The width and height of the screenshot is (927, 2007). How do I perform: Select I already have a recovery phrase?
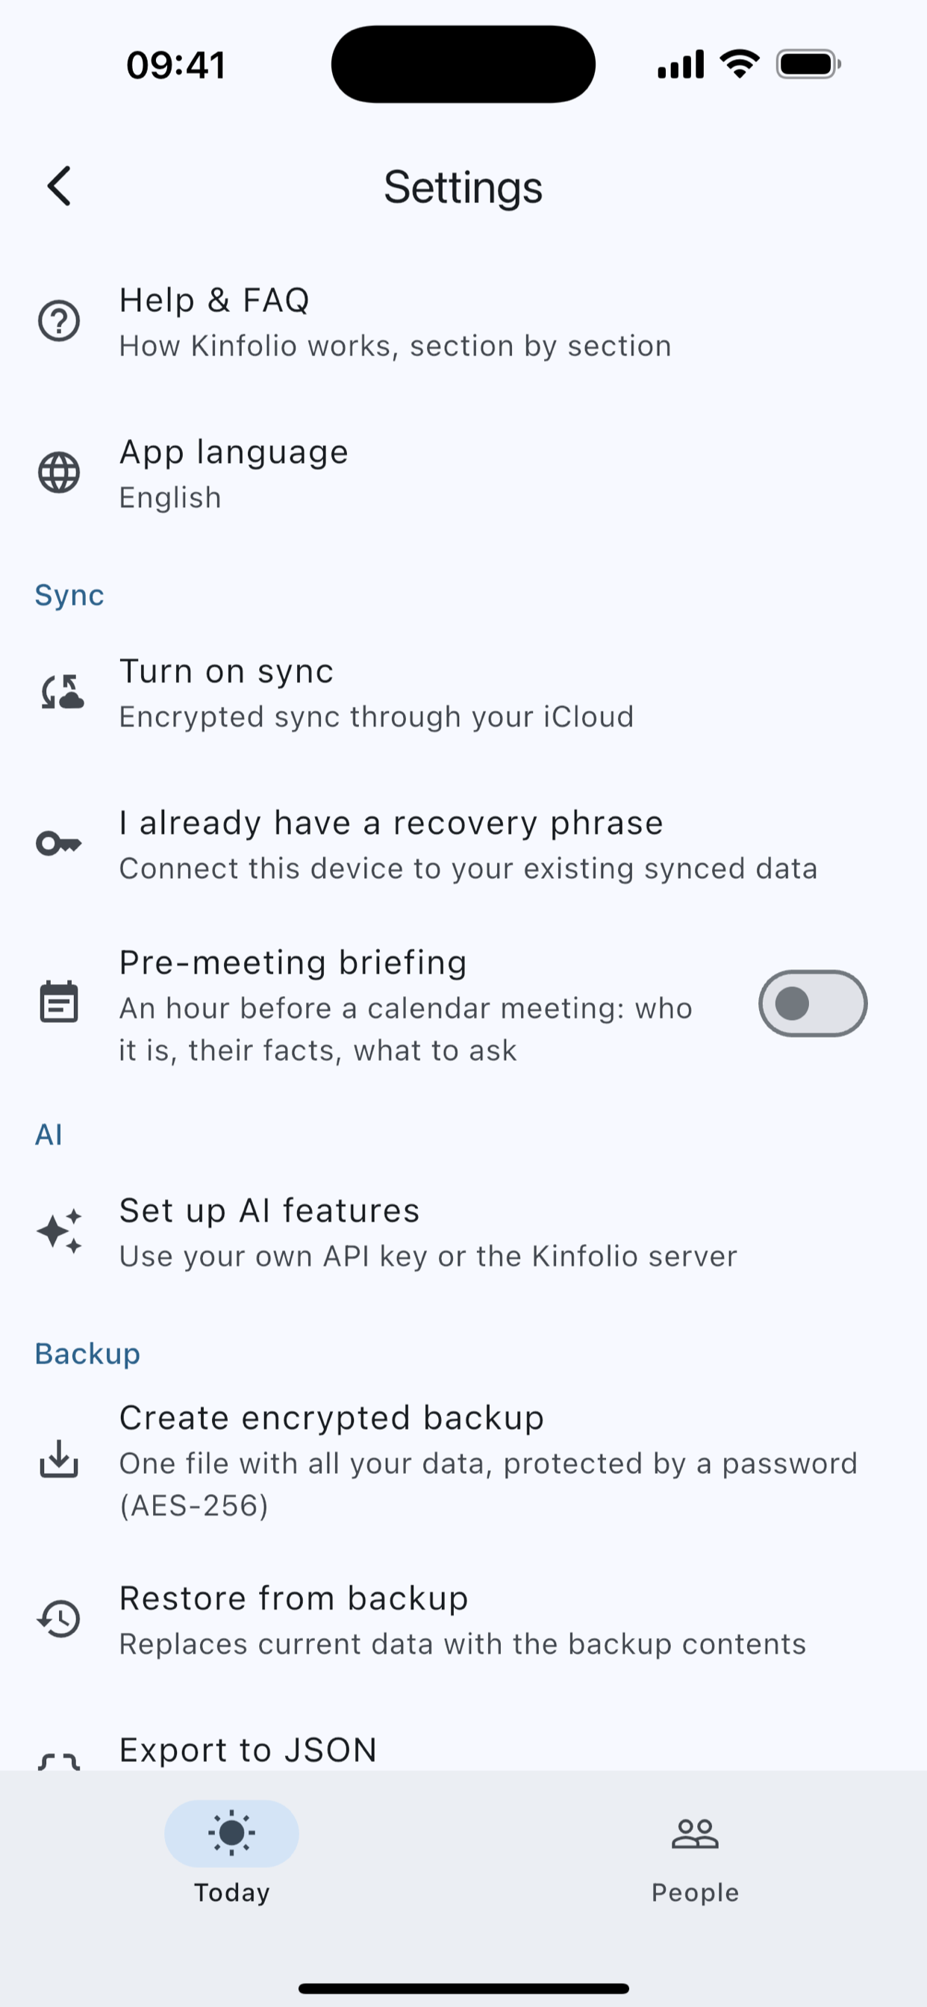tap(463, 845)
